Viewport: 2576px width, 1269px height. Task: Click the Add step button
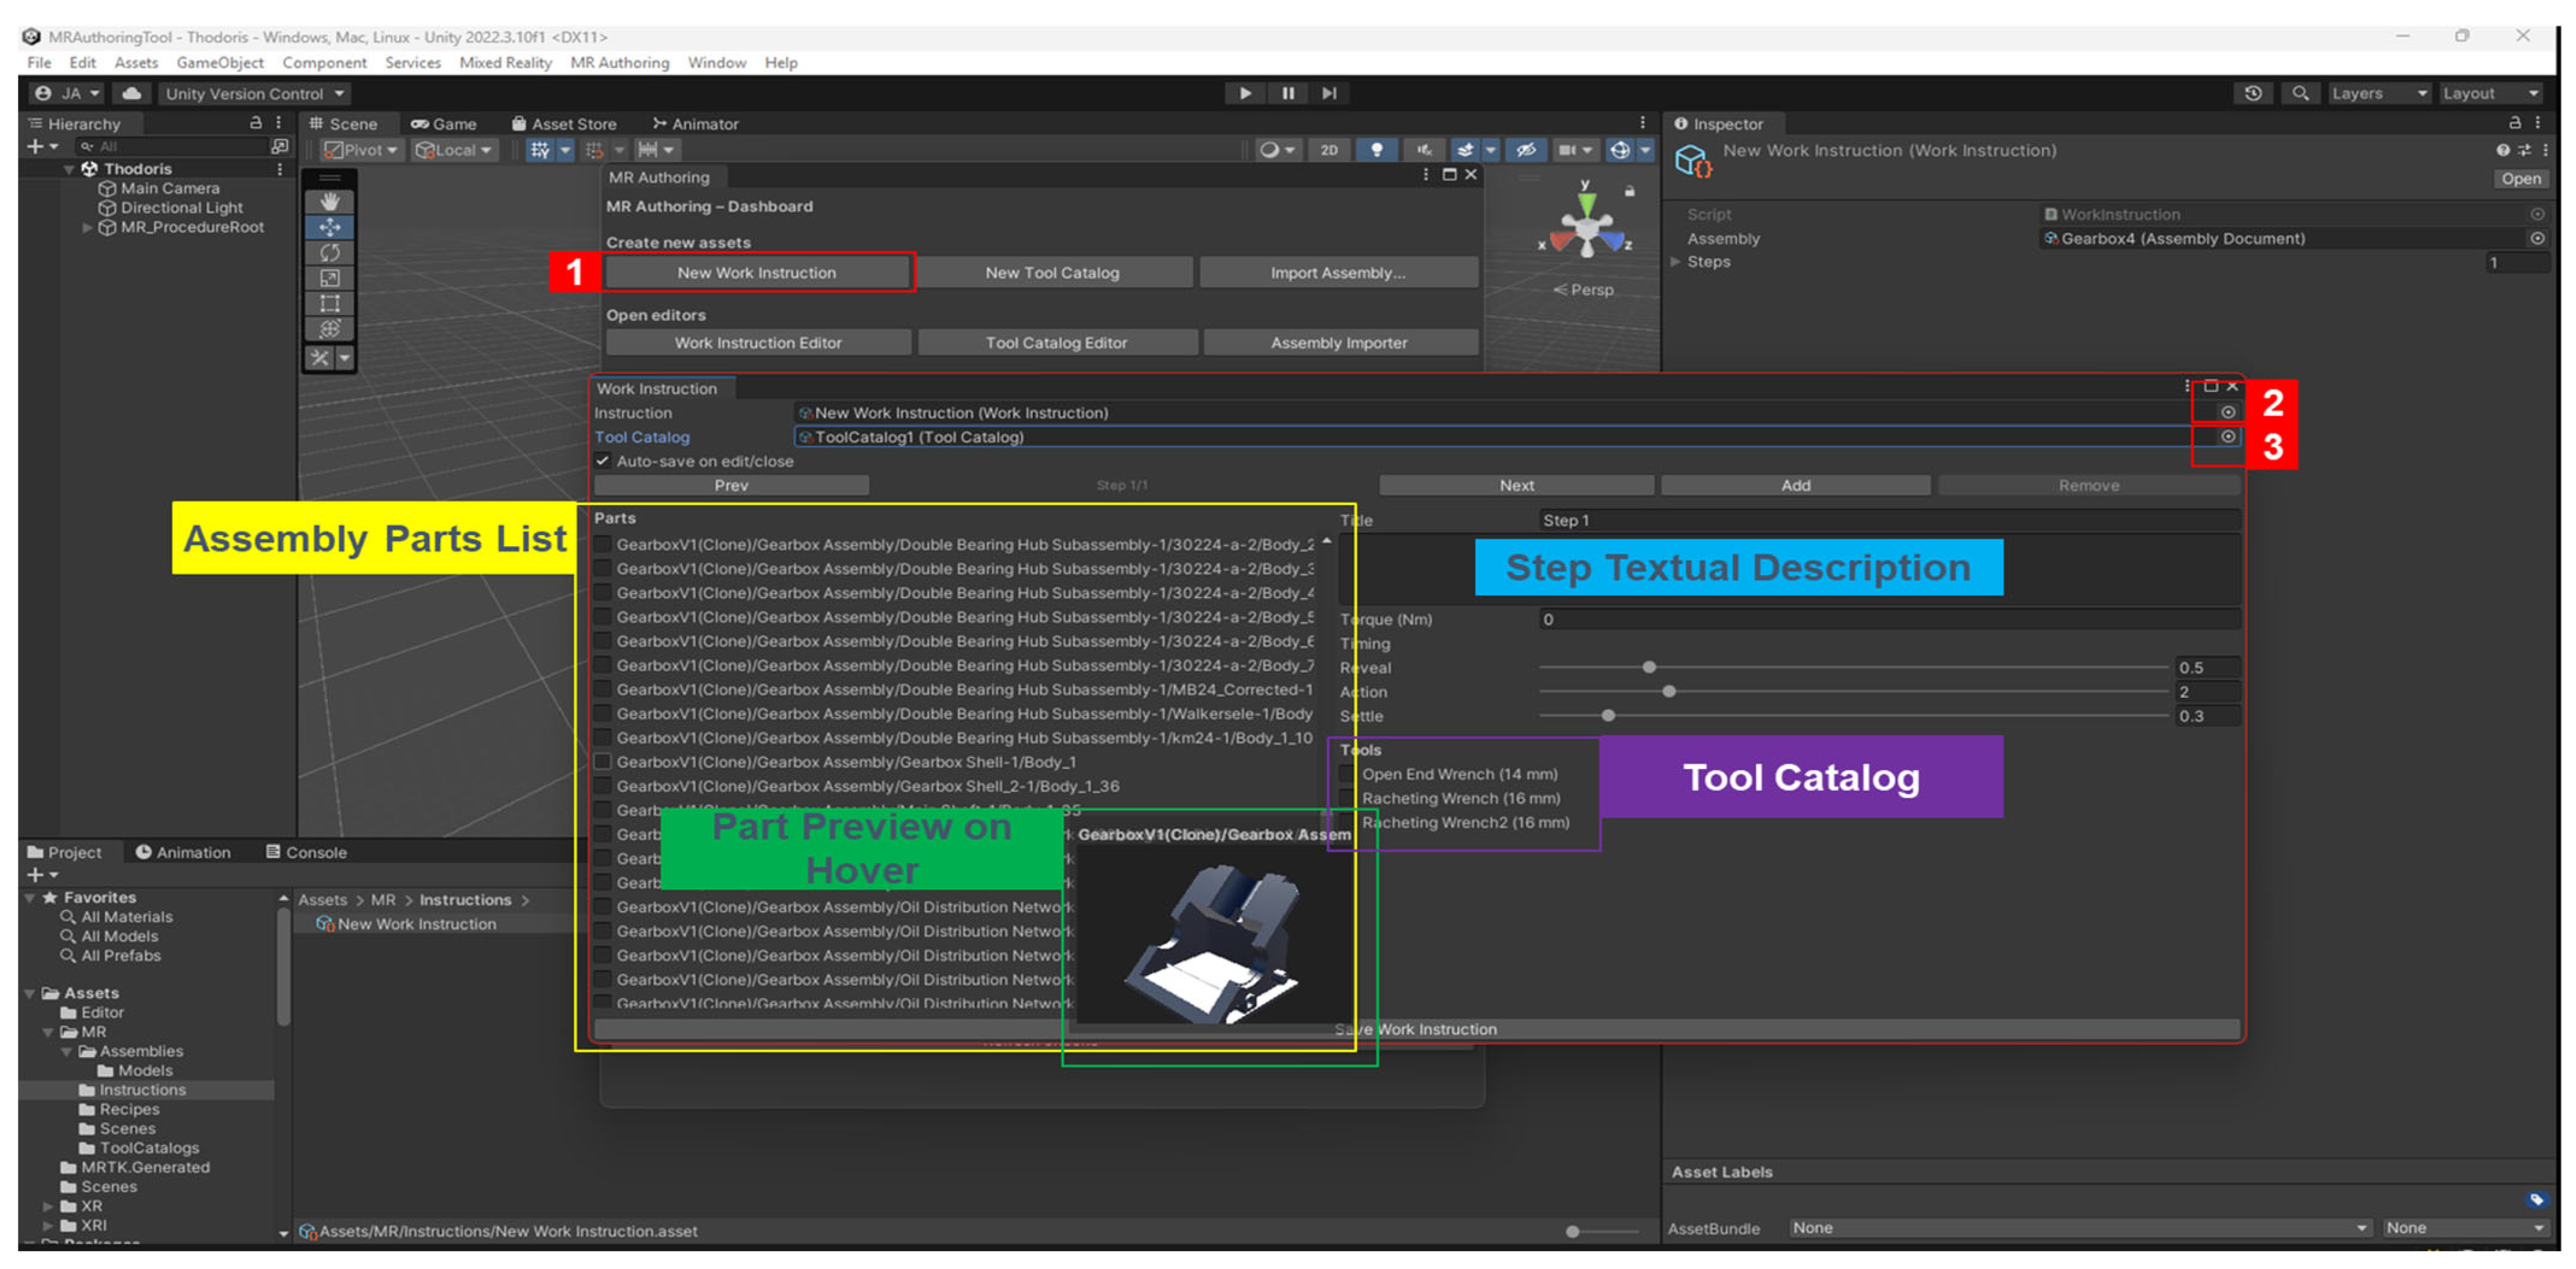pos(1795,485)
